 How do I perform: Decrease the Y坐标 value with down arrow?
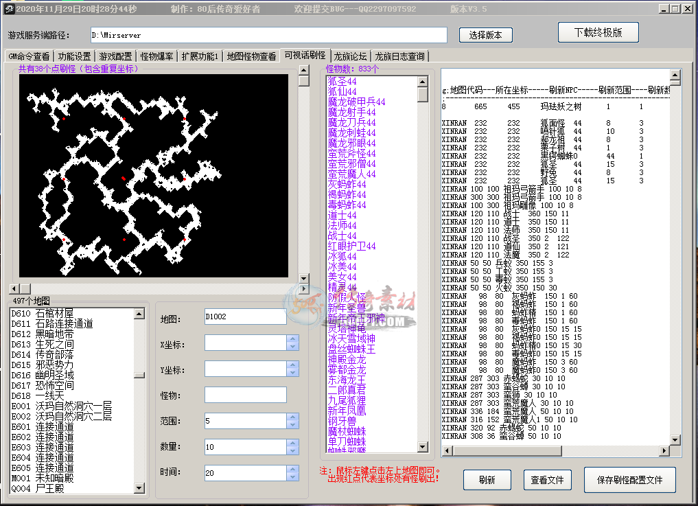tap(292, 373)
